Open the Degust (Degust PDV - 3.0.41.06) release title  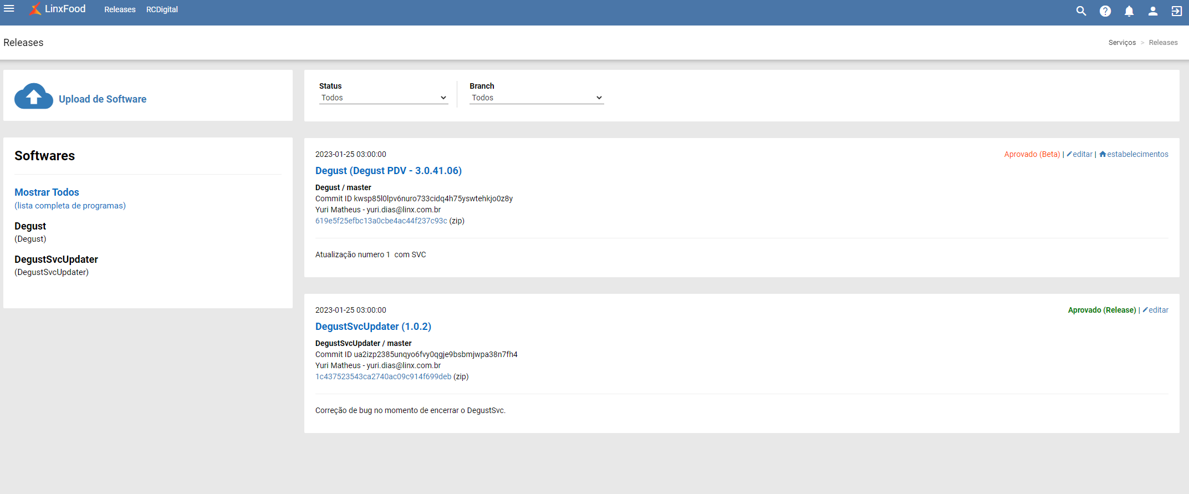[389, 171]
